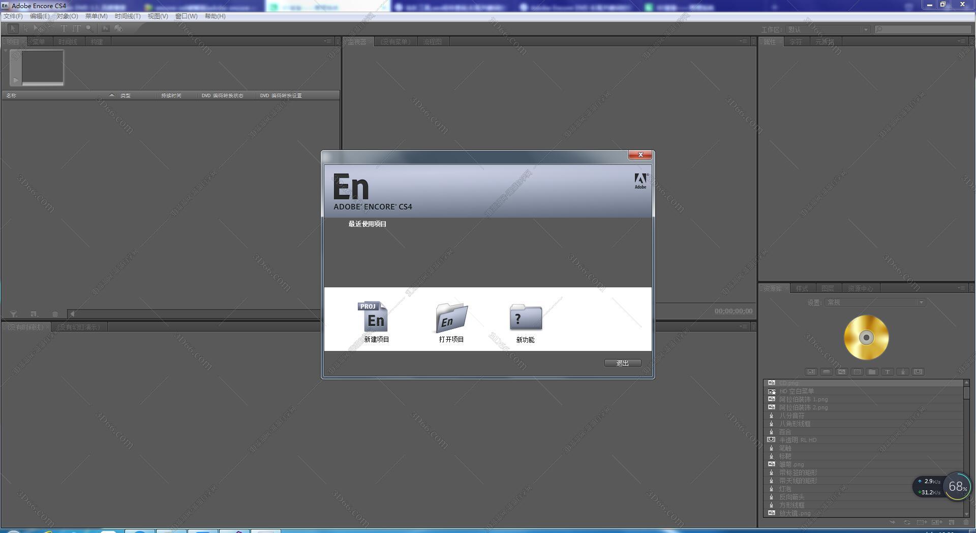976x533 pixels.
Task: Activate the zoom tool
Action: point(89,29)
